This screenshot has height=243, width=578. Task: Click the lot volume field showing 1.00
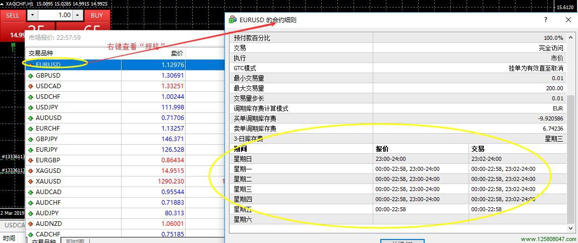(55, 16)
